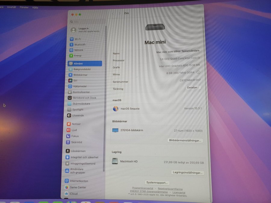Open the iCloud cloud icon

pos(66,194)
